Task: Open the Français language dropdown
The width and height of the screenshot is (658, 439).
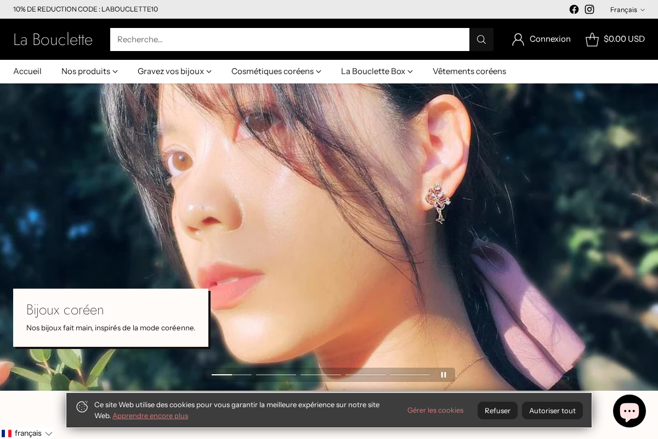Action: tap(627, 9)
